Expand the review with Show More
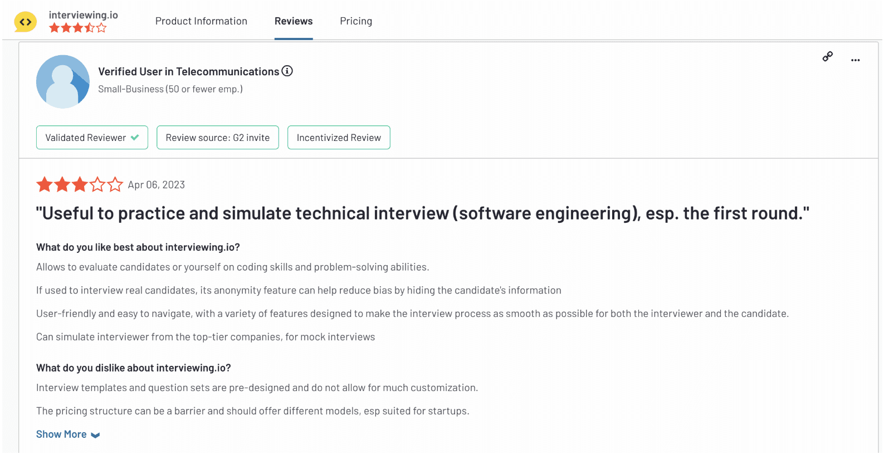 (68, 434)
